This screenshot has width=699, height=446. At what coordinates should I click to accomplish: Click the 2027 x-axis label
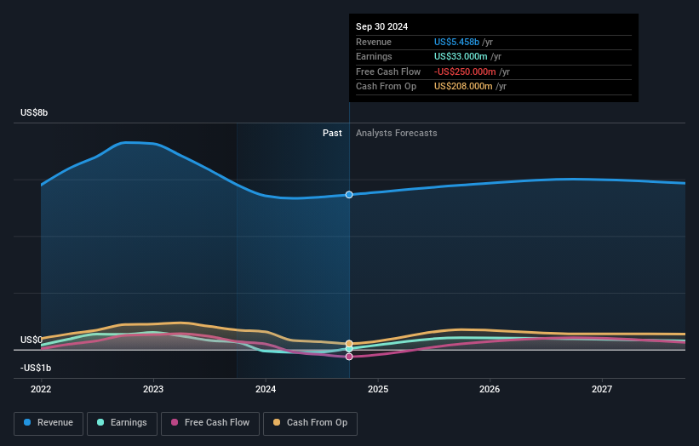tap(602, 390)
